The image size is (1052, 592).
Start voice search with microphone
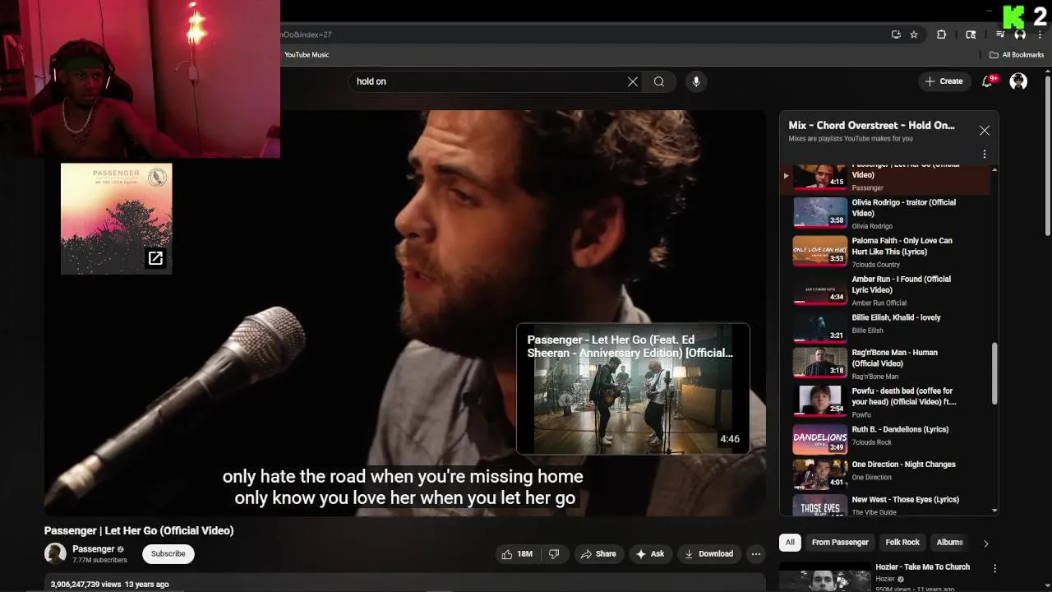pos(696,81)
